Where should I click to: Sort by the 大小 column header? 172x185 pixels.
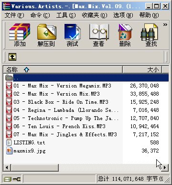coord(142,70)
